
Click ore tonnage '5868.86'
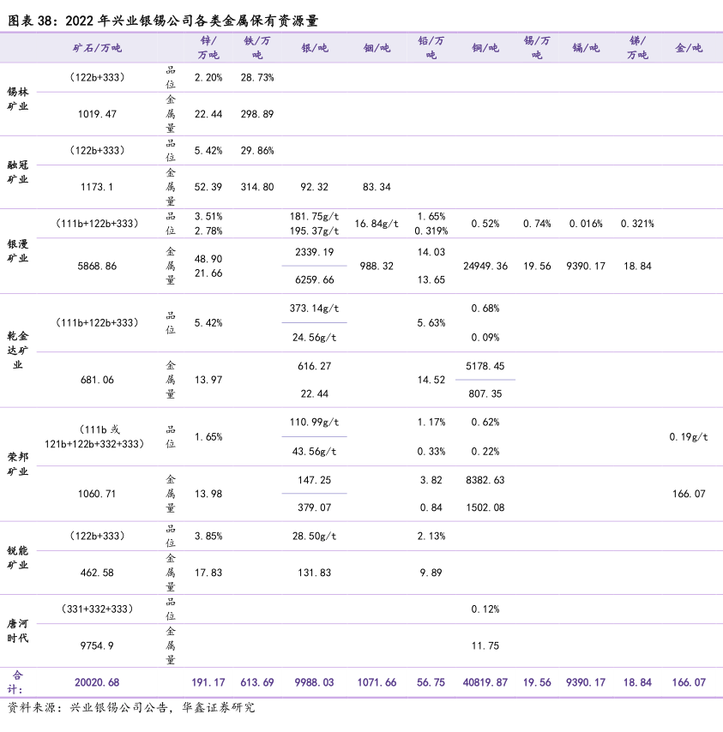click(97, 266)
